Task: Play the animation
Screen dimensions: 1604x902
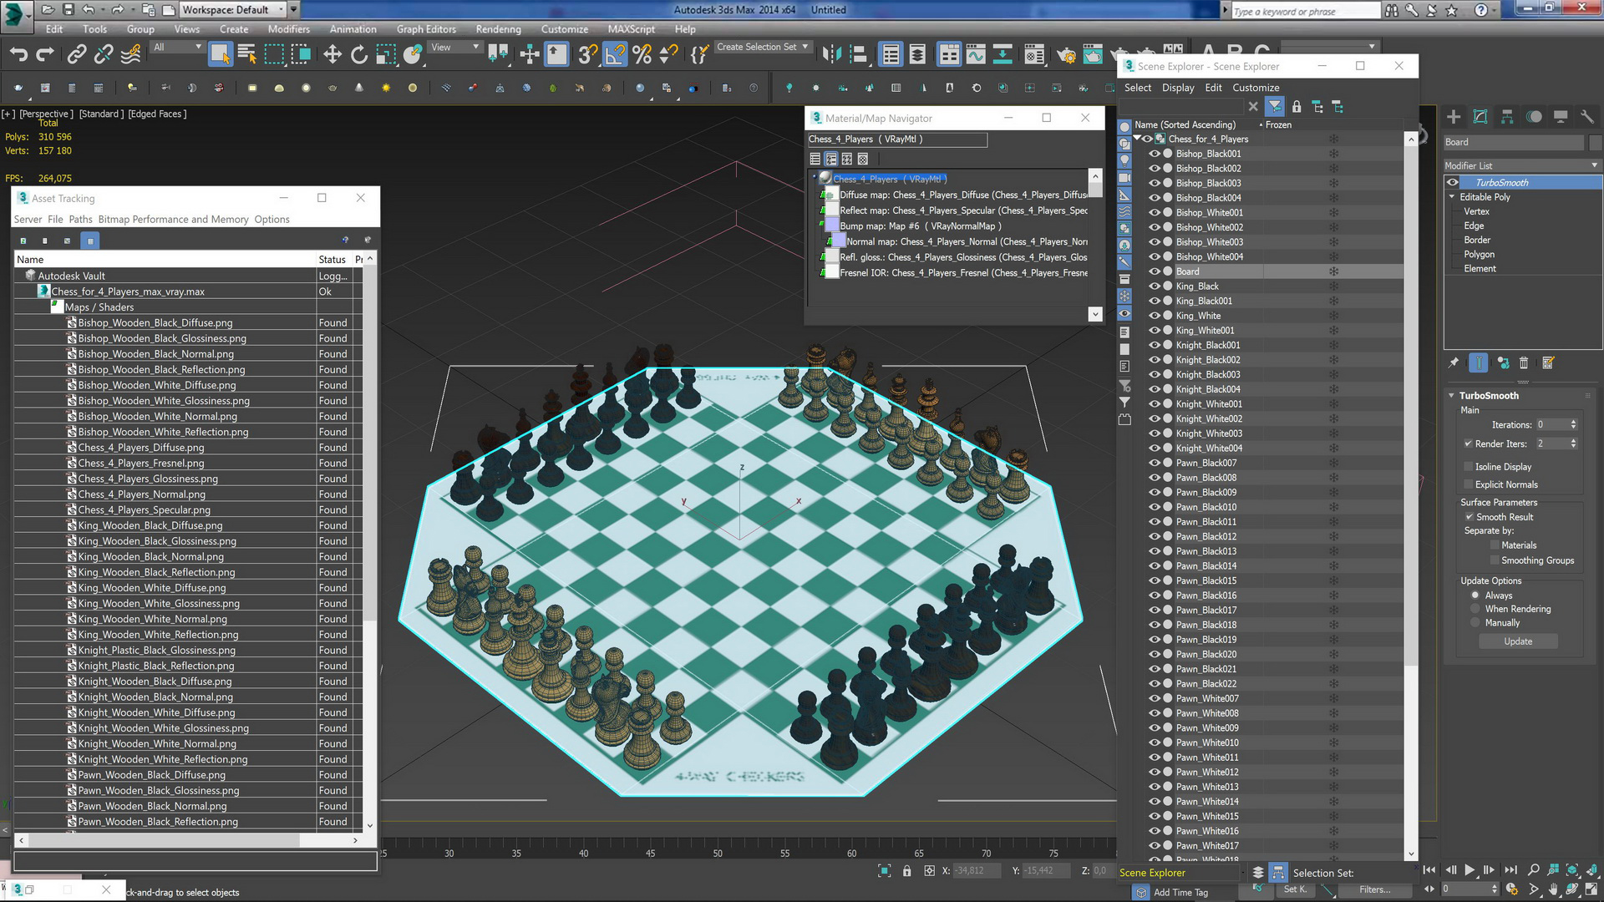Action: [x=1469, y=870]
